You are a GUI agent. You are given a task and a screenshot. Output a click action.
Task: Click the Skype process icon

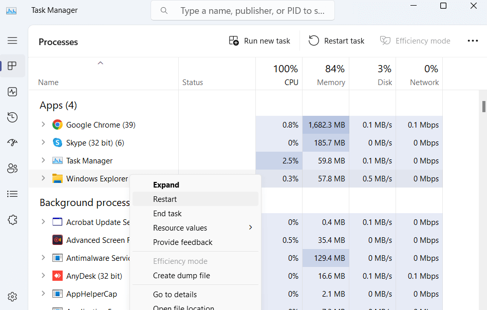58,143
